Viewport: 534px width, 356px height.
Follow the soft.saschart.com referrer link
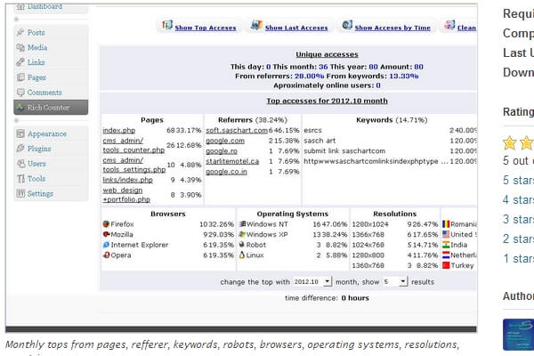point(236,131)
